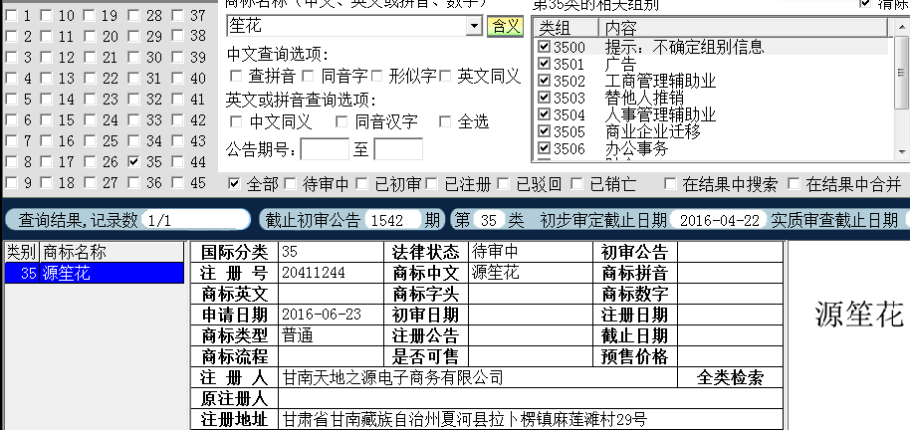Tick the 全选 checkbox
Viewport: 910px width, 430px height.
point(445,121)
